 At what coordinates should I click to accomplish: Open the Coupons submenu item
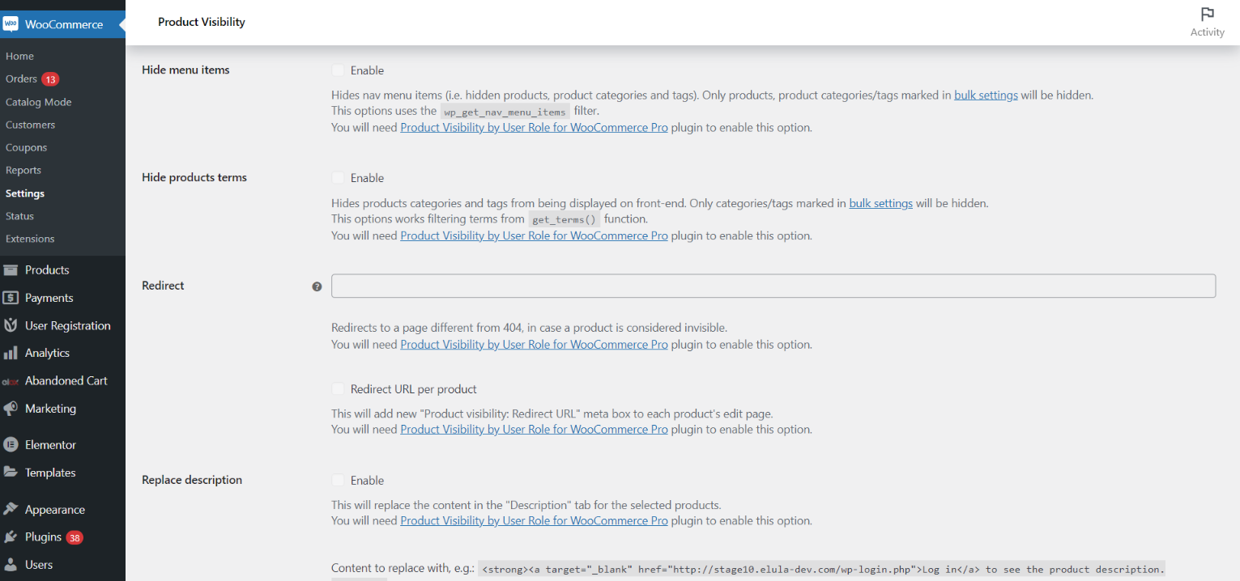(26, 147)
